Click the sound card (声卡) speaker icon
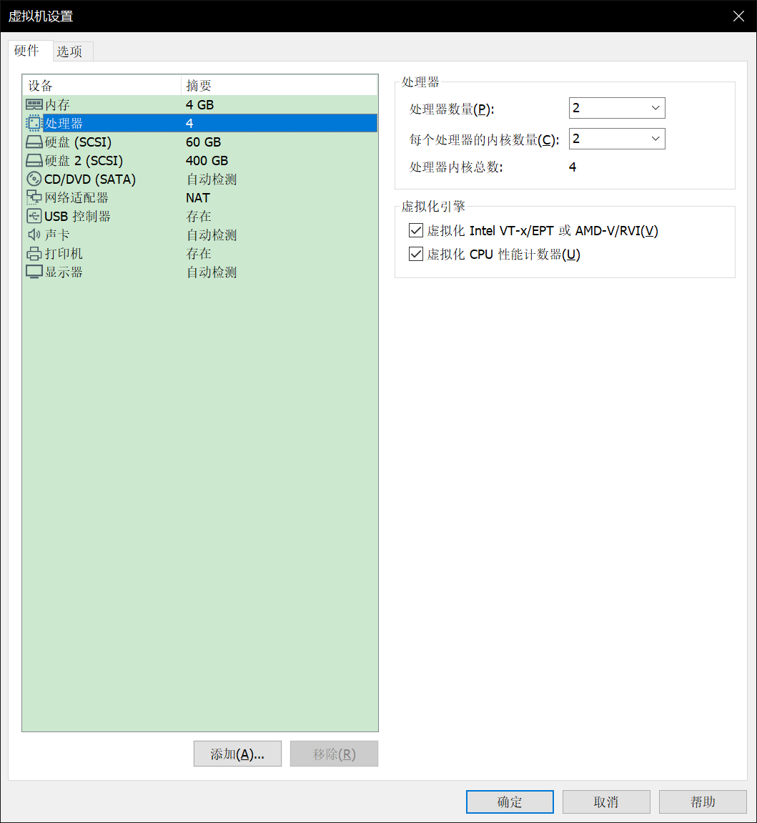Viewport: 757px width, 823px height. [34, 235]
